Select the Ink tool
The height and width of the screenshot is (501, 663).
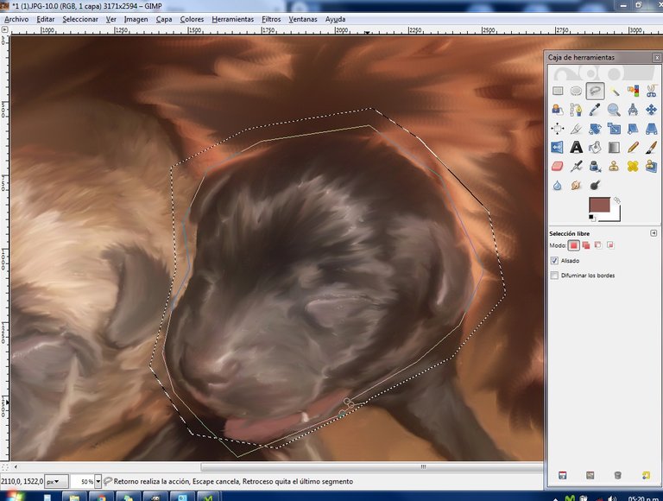(595, 167)
